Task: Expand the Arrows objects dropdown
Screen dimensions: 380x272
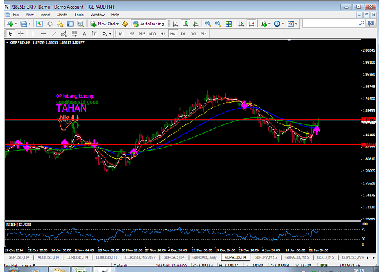Action: (x=110, y=34)
